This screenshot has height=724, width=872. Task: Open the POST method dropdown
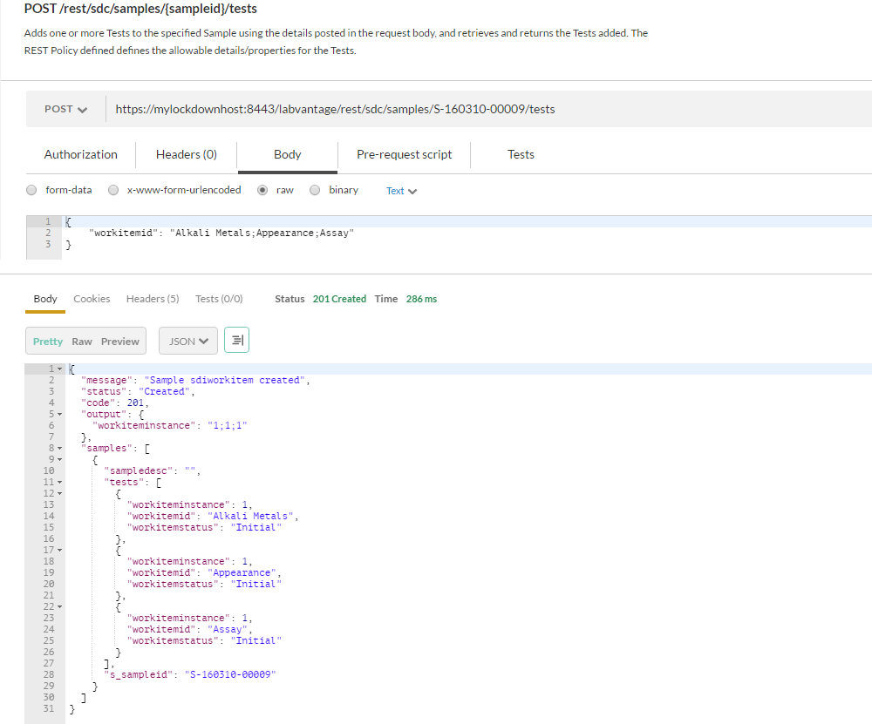pos(65,109)
